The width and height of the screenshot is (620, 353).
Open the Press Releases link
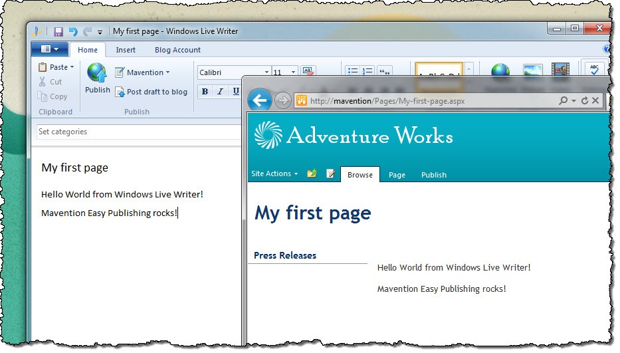285,255
